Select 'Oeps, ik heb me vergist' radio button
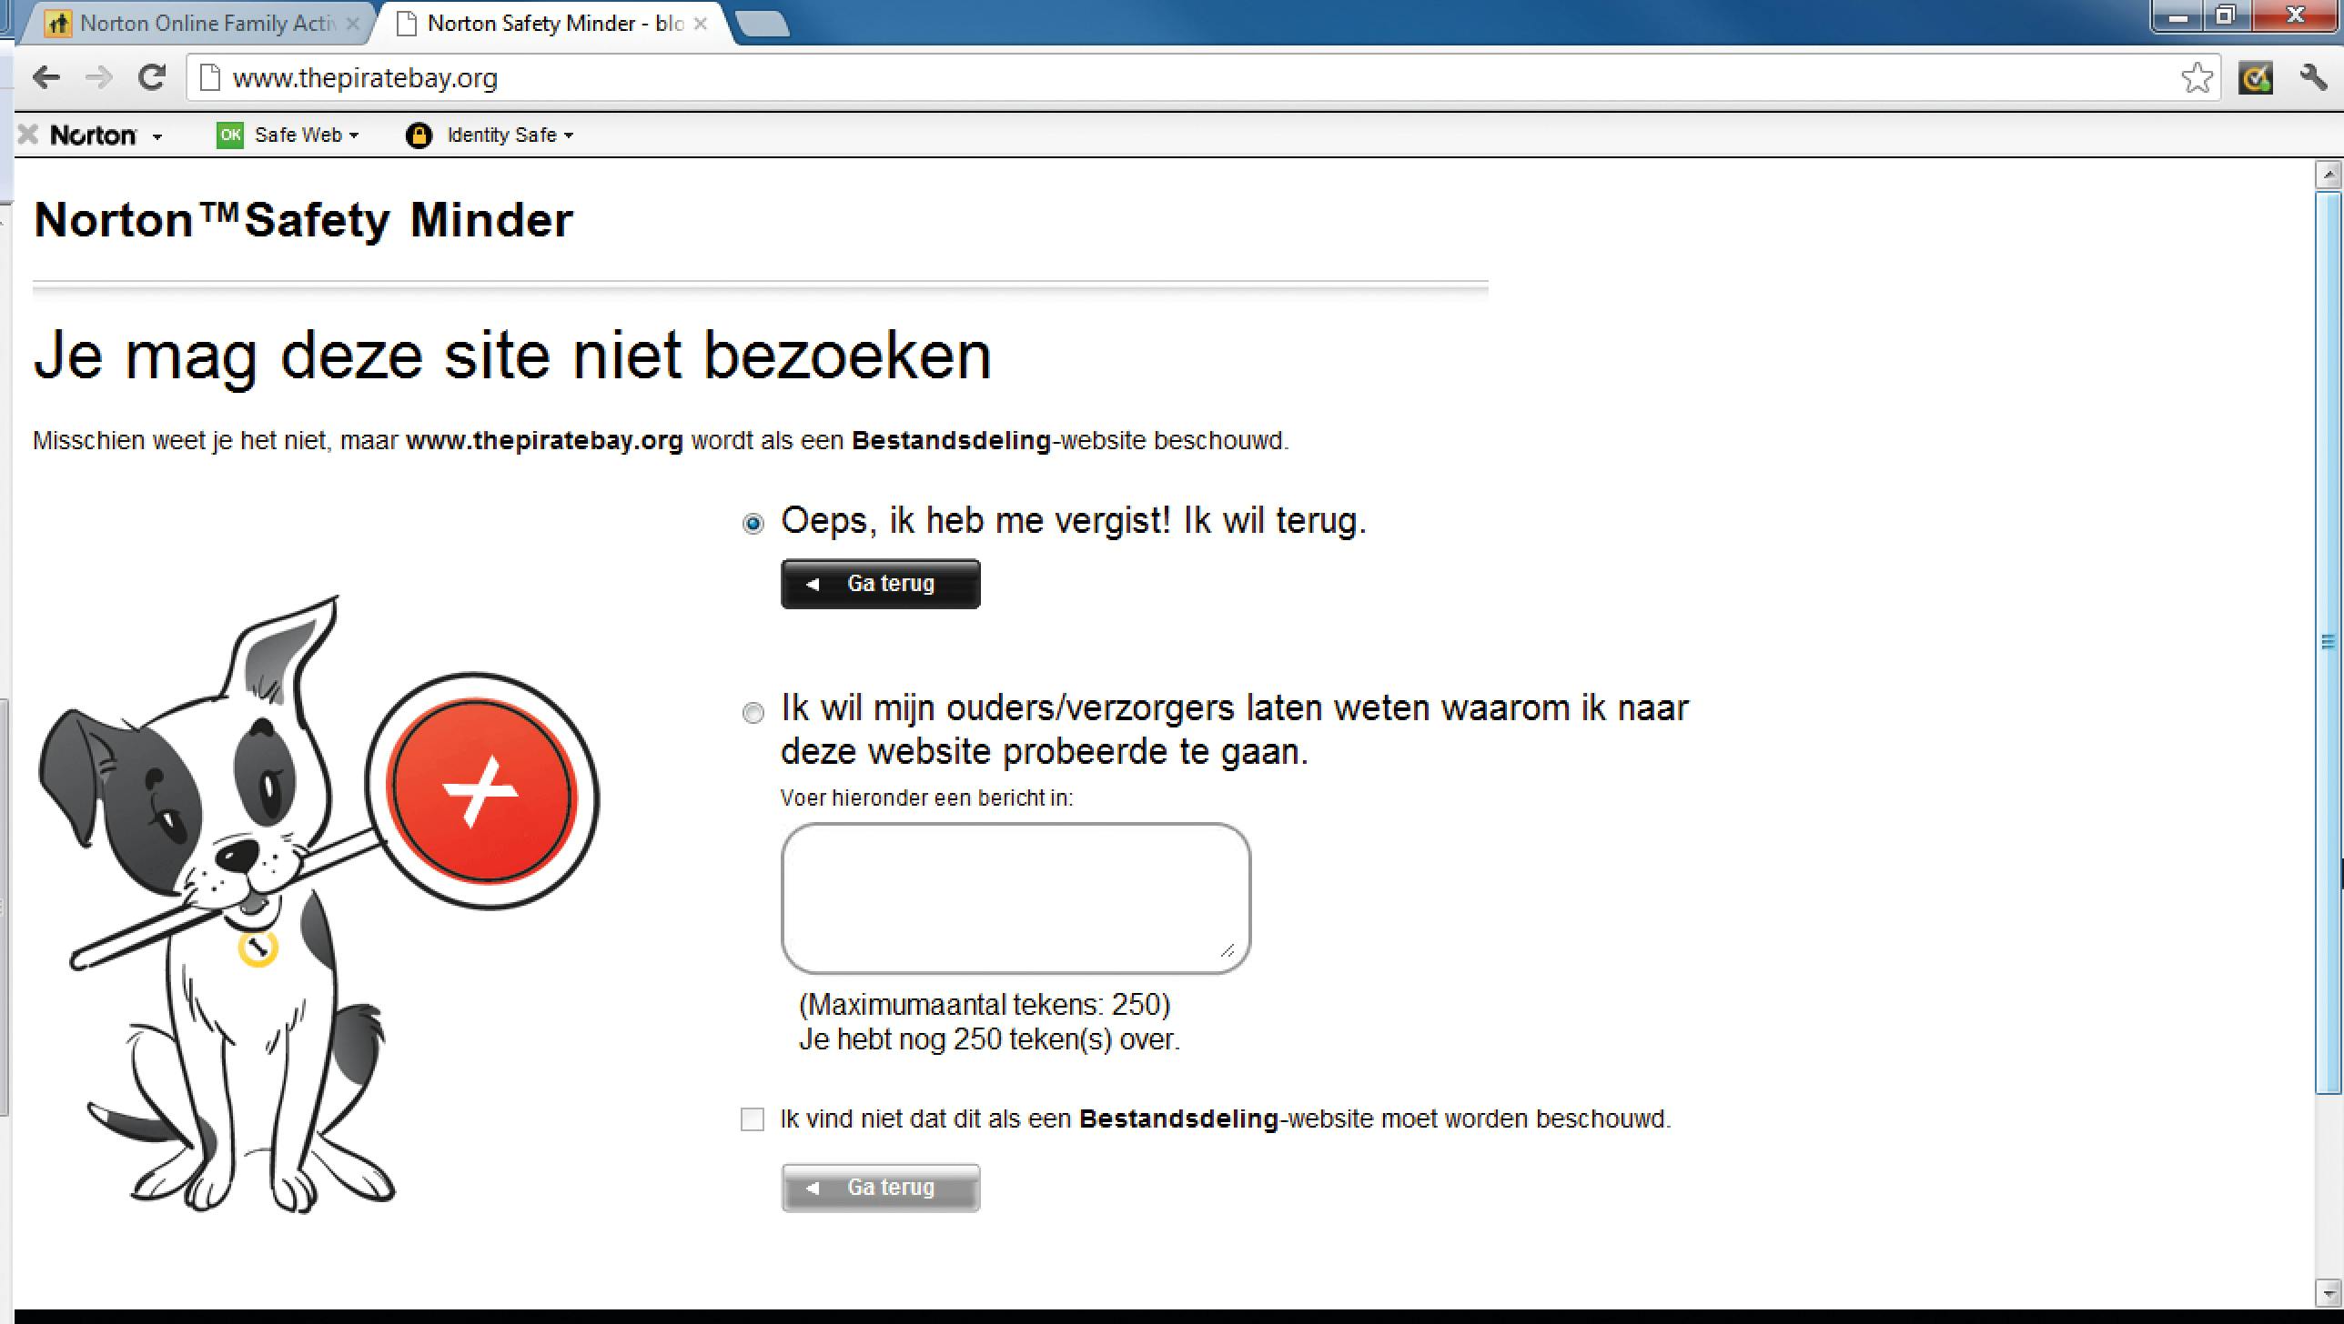Screen dimensions: 2344x1324 coord(753,524)
